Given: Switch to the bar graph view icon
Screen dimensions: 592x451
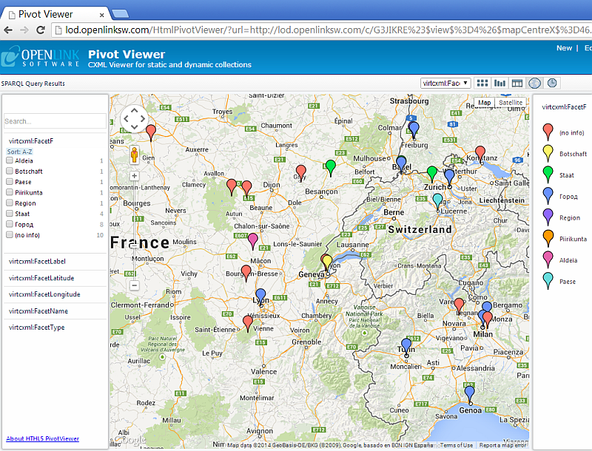Looking at the screenshot, I should 500,84.
